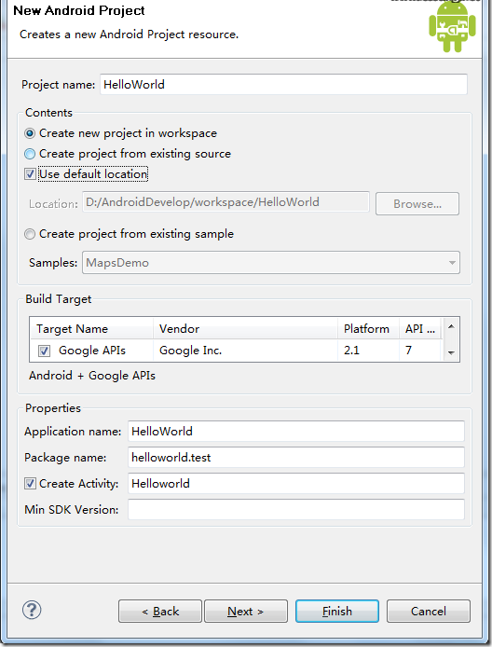492x647 pixels.
Task: Select Create new project in workspace
Action: (30, 133)
